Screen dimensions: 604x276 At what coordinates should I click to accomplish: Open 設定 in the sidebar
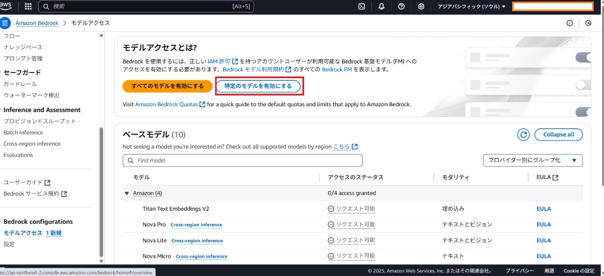[x=9, y=244]
